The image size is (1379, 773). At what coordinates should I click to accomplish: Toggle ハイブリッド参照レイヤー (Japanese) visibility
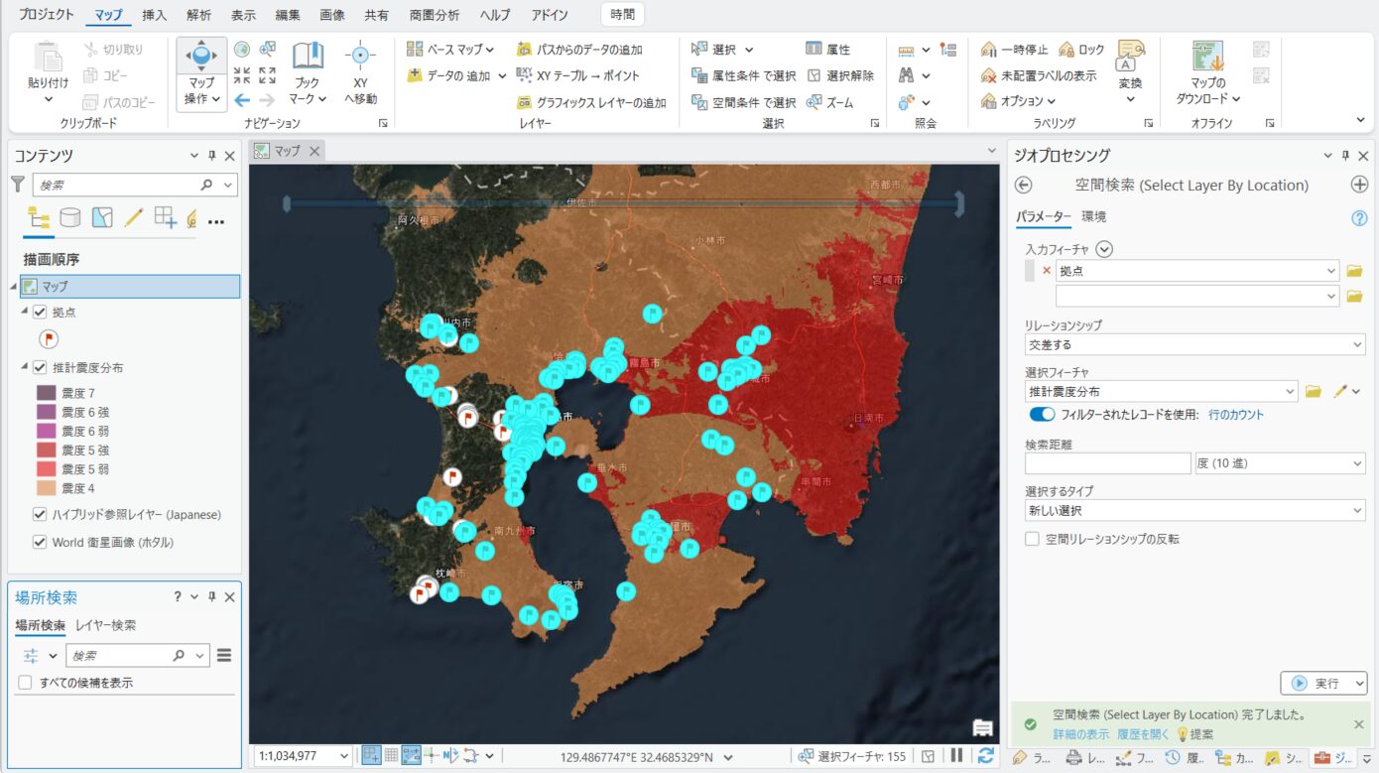[x=40, y=514]
